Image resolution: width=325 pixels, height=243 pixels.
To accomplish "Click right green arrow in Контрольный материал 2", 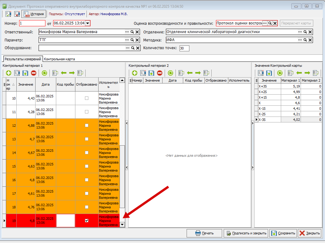I will 198,73.
